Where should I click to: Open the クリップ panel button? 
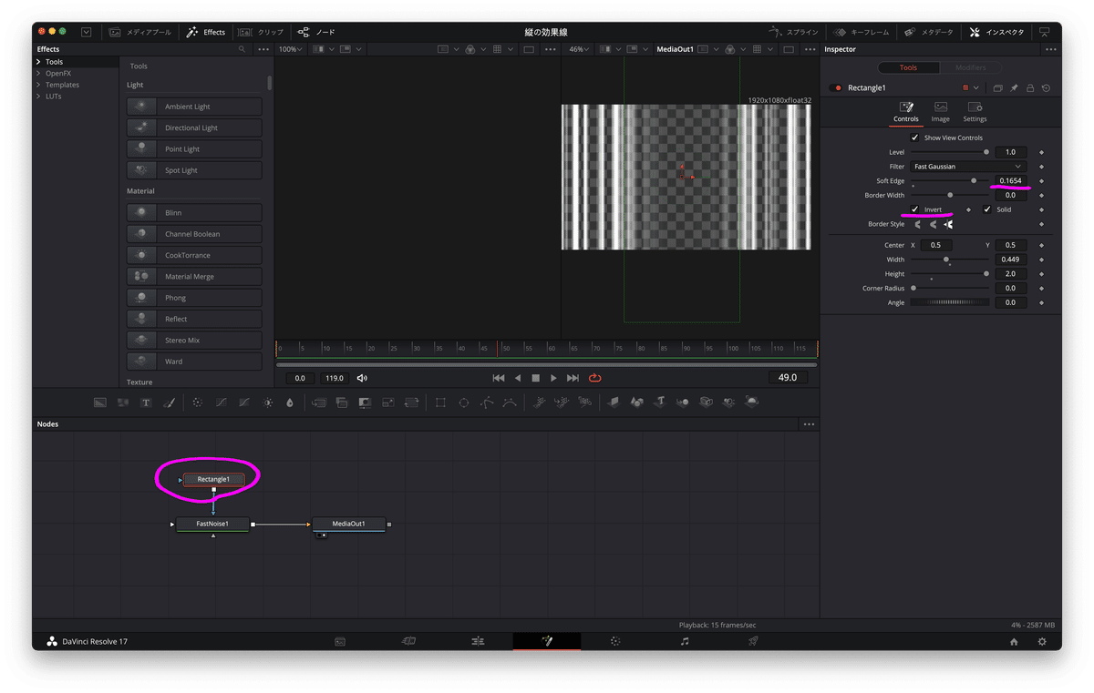pyautogui.click(x=261, y=32)
